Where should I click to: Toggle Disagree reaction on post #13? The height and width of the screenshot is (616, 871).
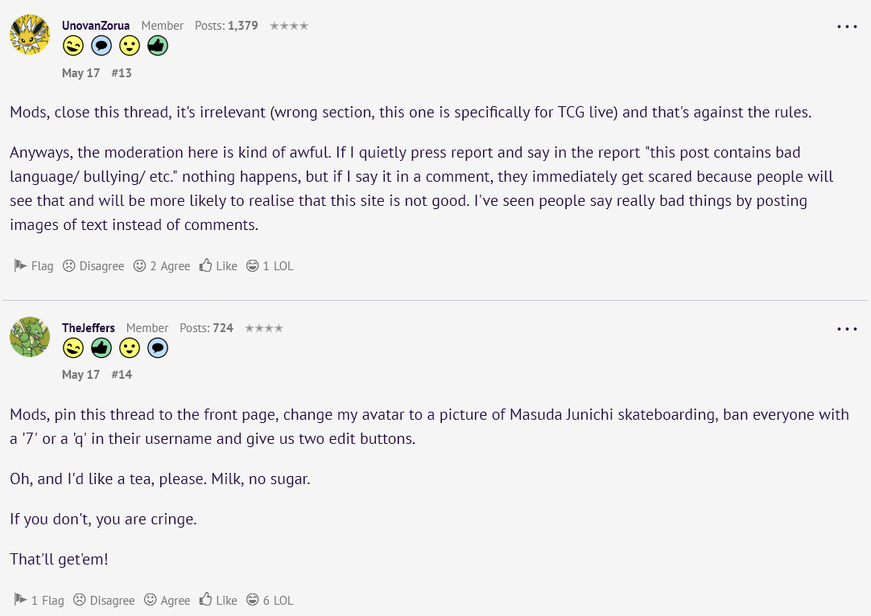93,266
